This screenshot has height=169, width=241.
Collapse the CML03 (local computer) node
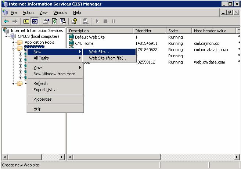pyautogui.click(x=6, y=37)
